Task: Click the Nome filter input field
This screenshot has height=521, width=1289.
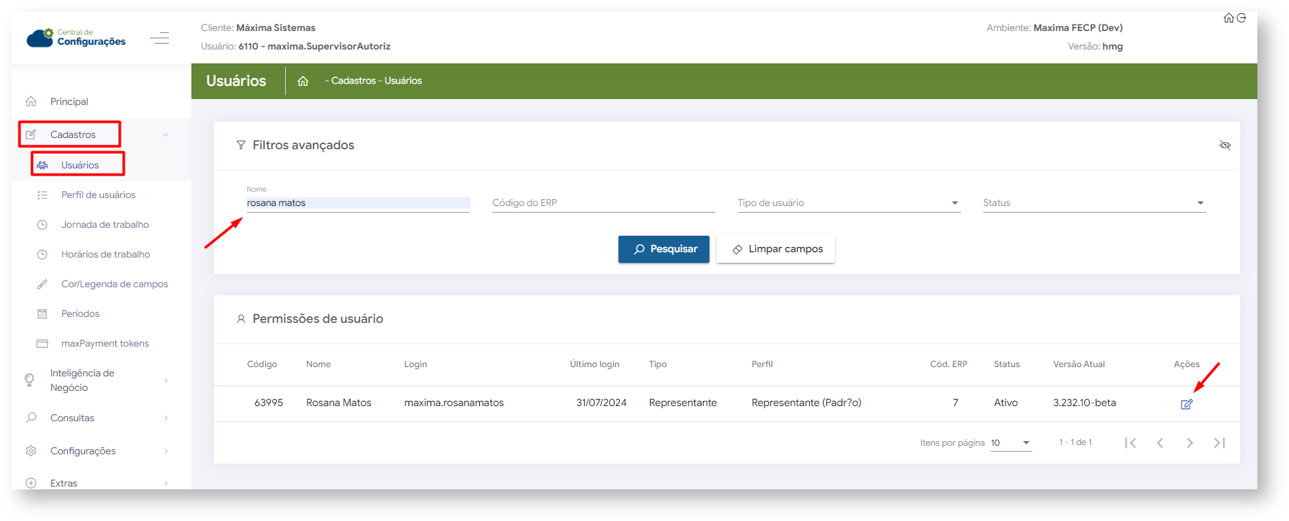Action: tap(358, 203)
